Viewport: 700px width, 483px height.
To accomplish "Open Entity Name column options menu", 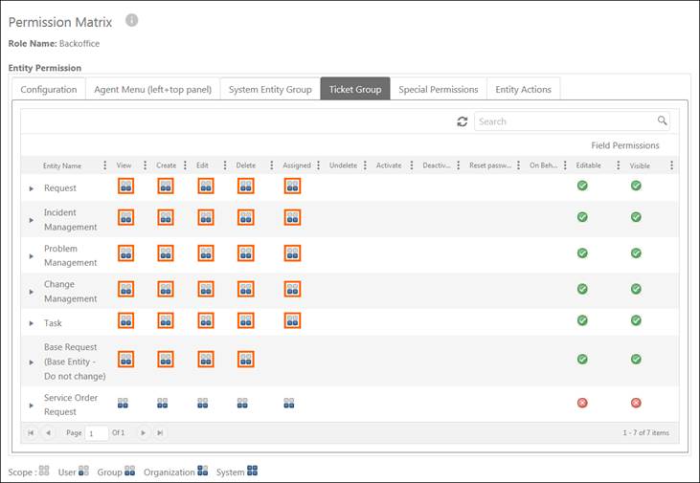I will point(104,165).
